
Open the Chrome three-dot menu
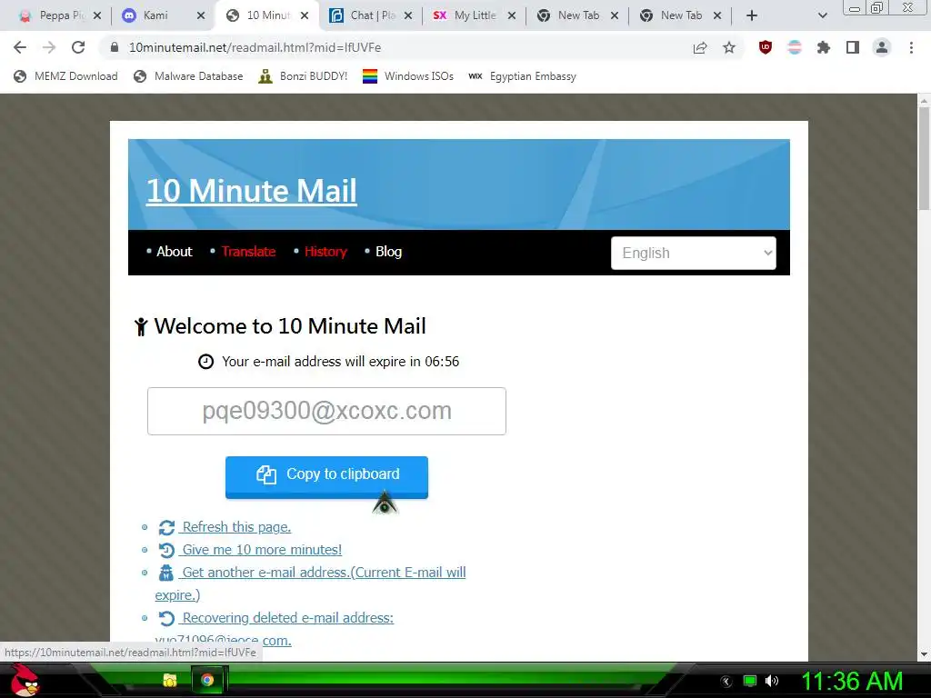[911, 47]
